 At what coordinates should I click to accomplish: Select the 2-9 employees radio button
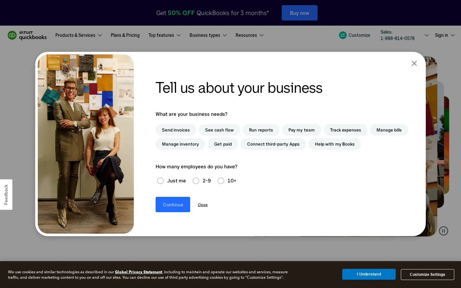[x=196, y=181]
